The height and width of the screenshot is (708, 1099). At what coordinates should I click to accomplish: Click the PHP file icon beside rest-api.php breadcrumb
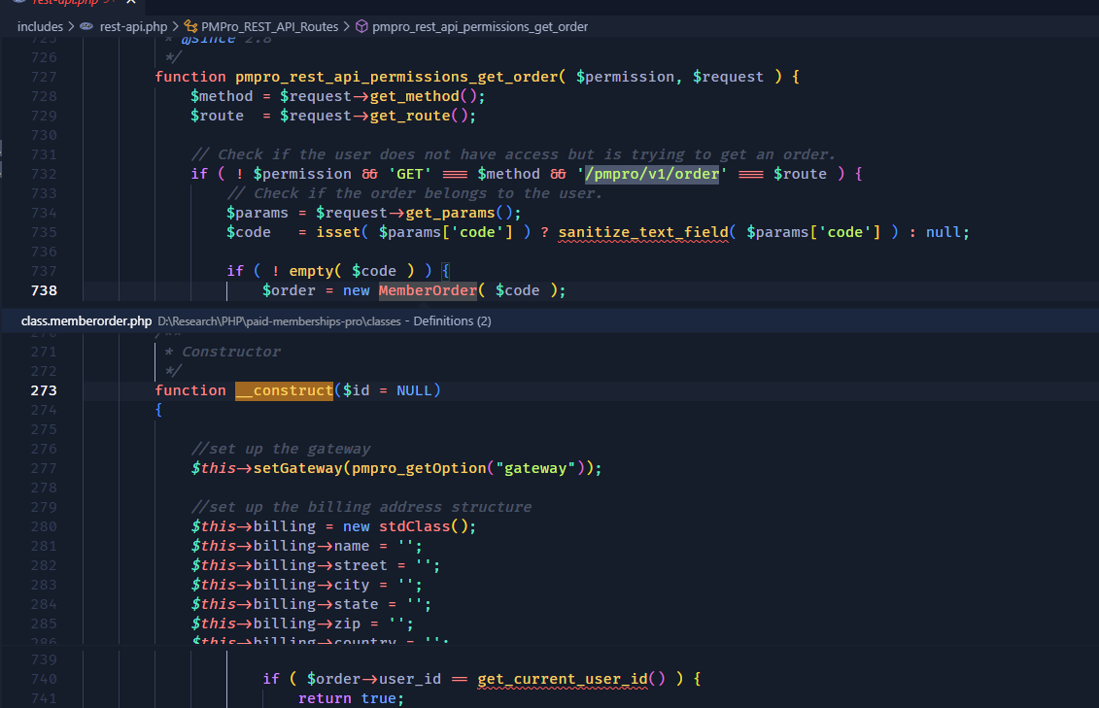pyautogui.click(x=86, y=26)
